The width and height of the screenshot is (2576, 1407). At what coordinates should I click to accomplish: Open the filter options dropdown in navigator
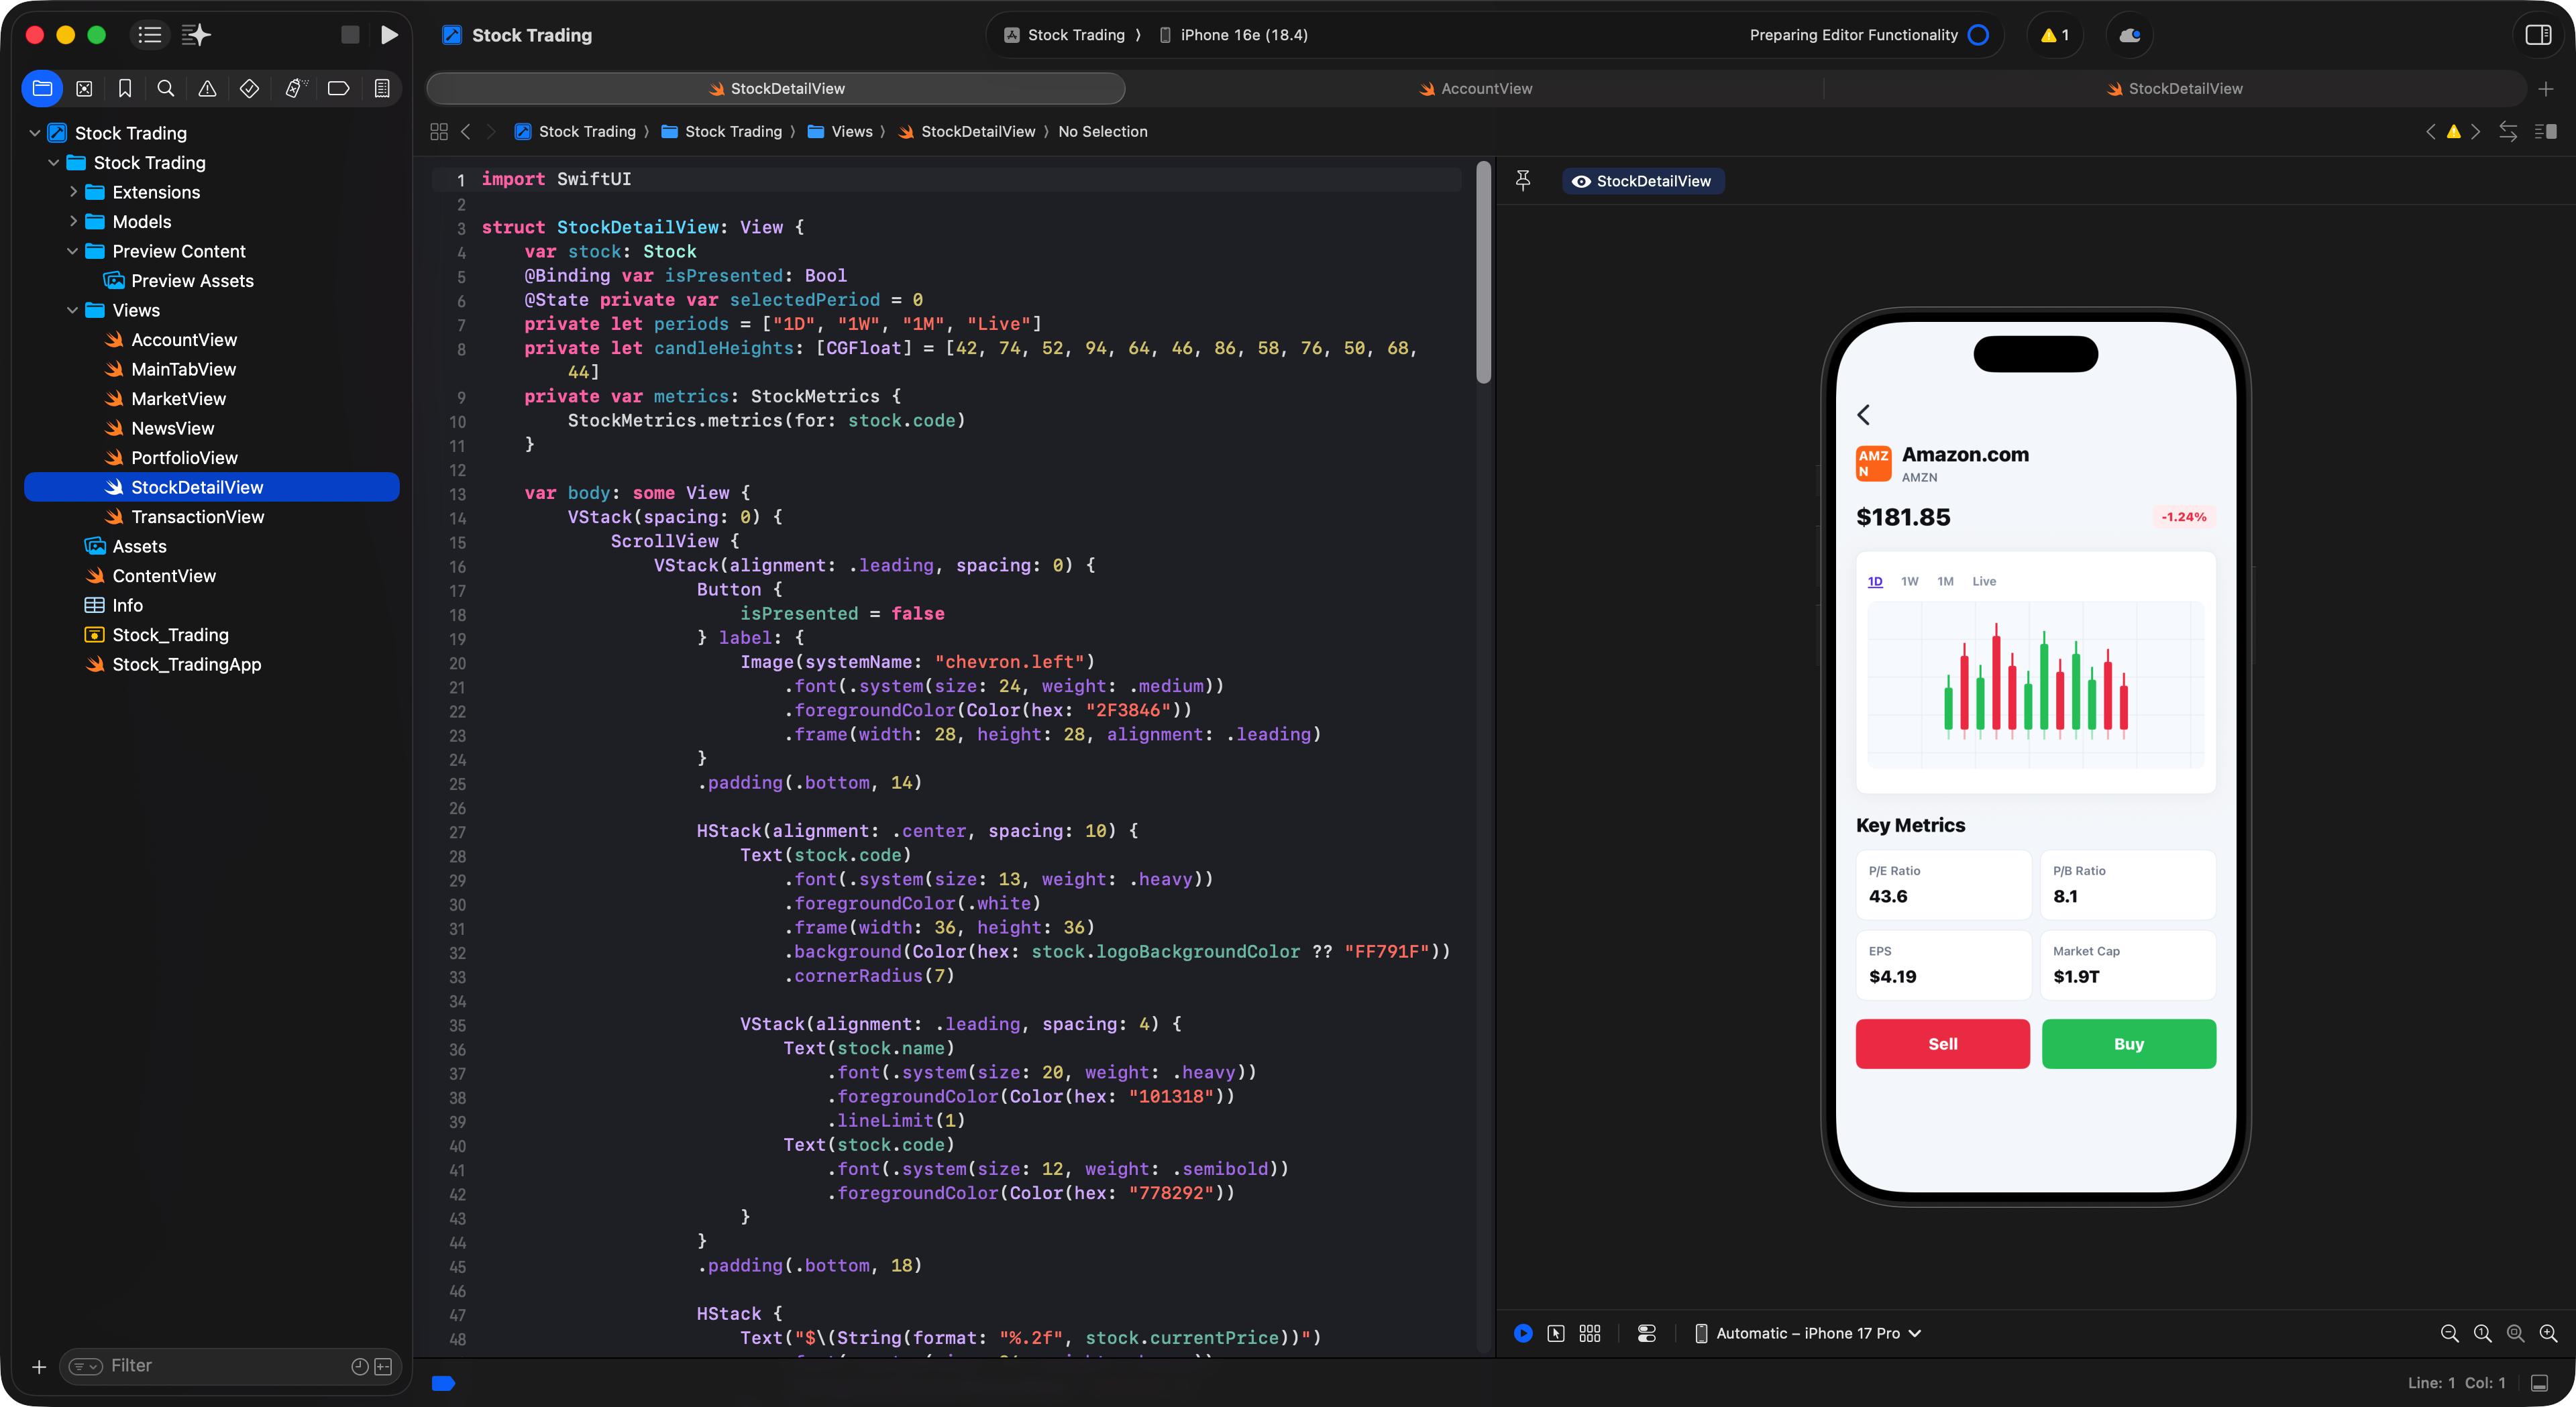(86, 1366)
